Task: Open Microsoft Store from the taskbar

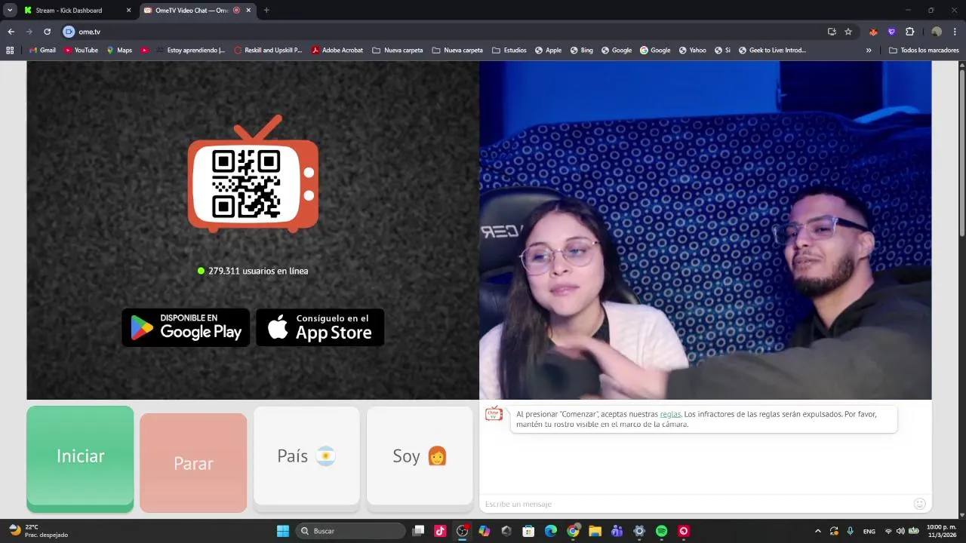Action: tap(529, 531)
